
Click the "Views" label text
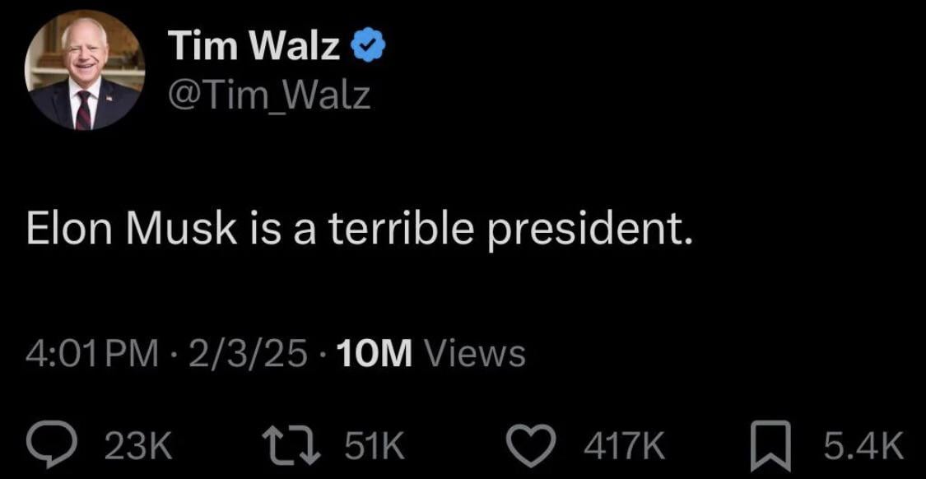[474, 354]
